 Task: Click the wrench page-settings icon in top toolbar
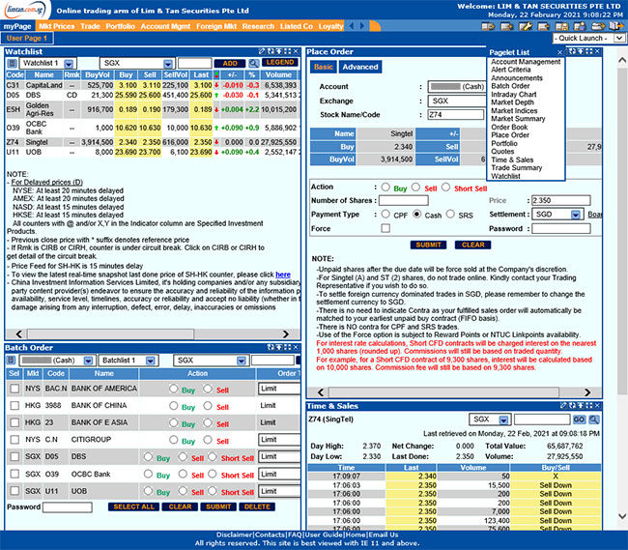click(526, 26)
